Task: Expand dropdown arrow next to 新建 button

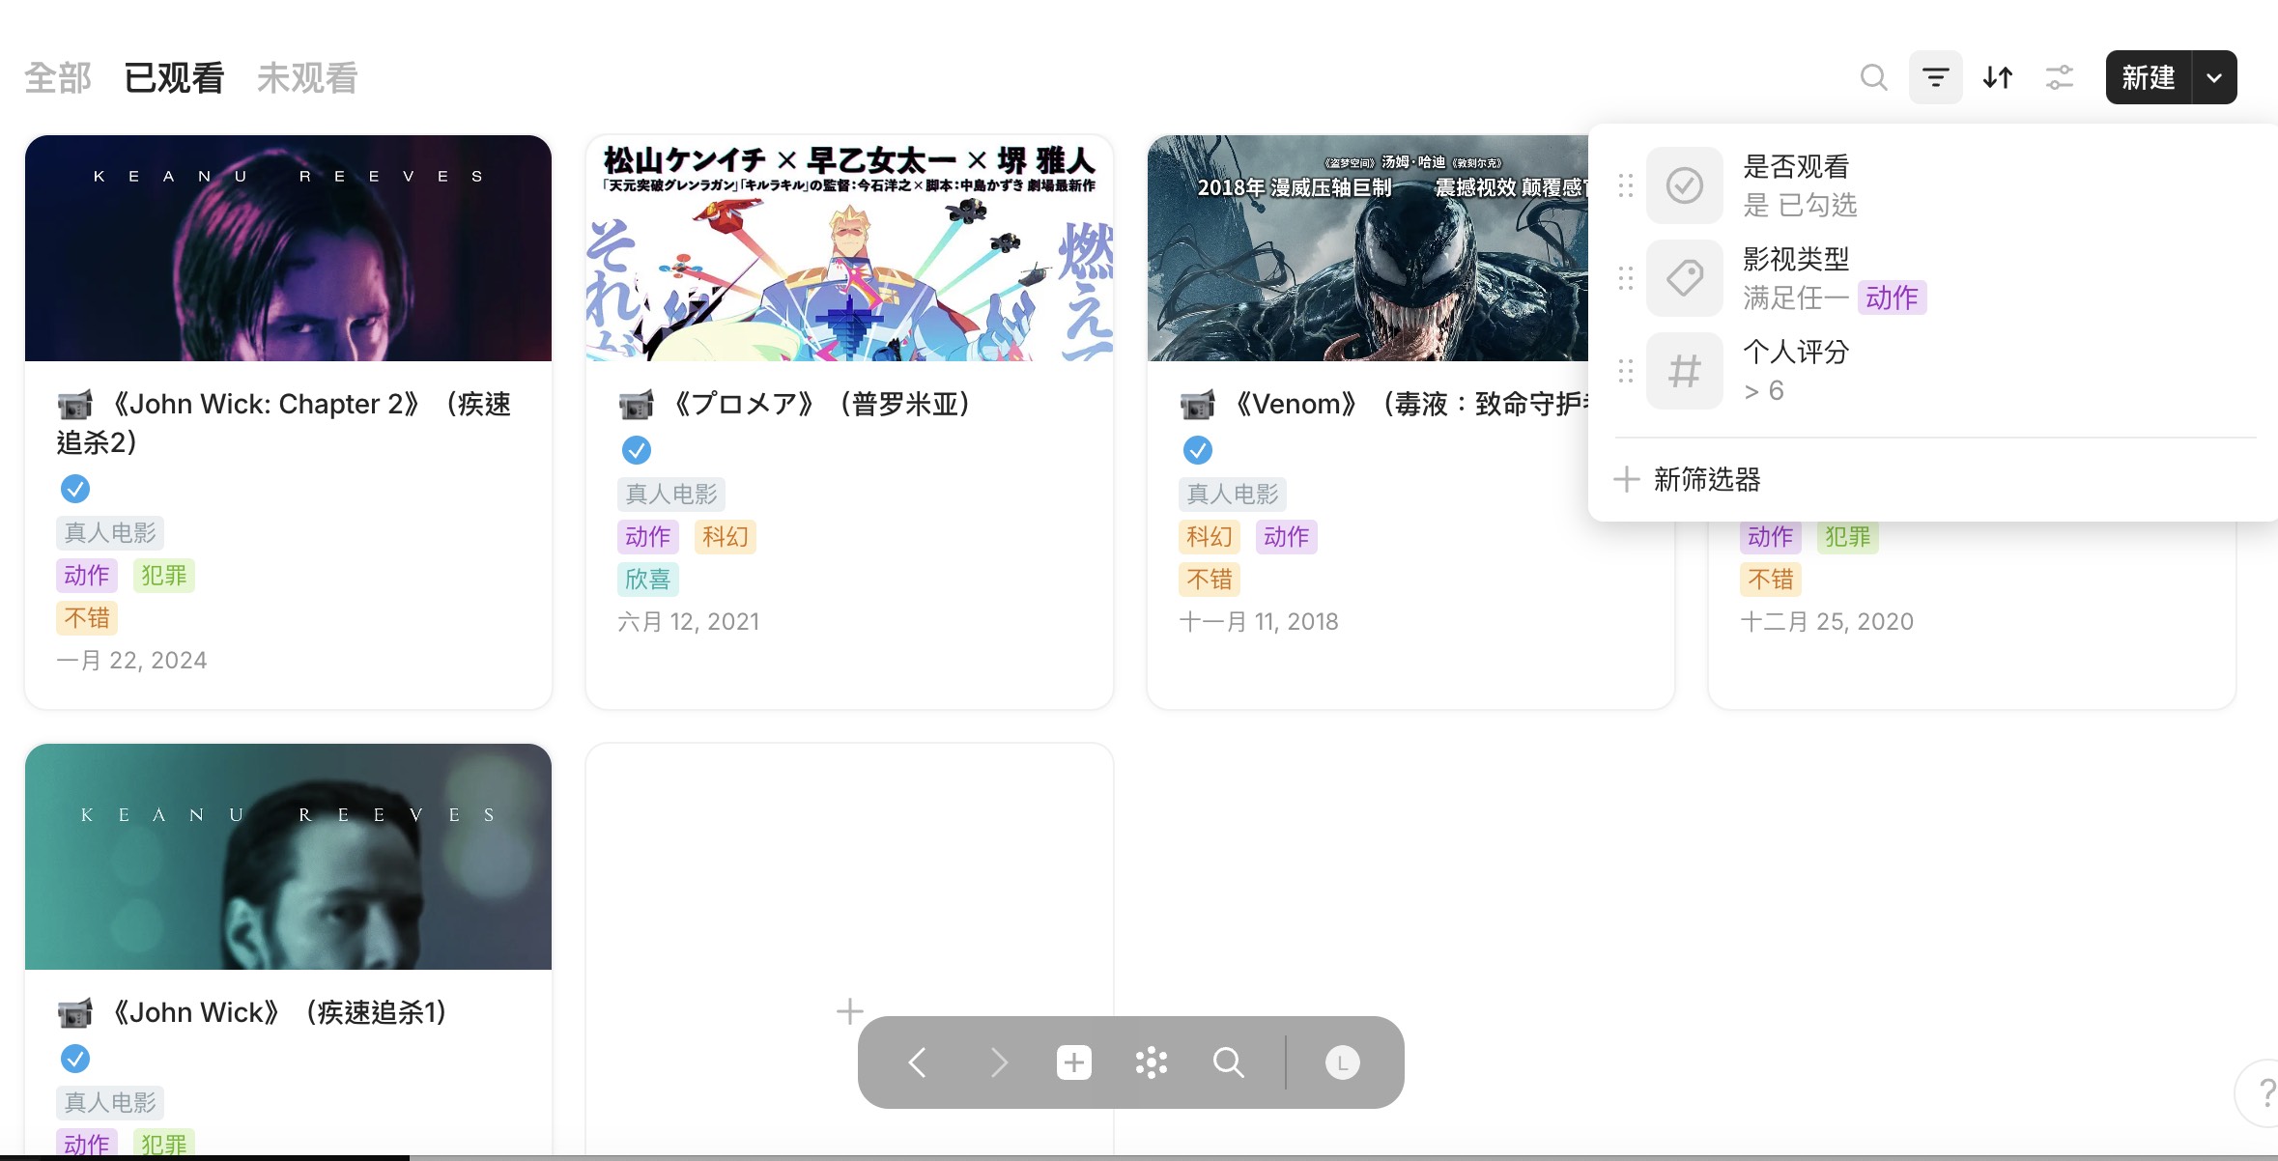Action: [2214, 77]
